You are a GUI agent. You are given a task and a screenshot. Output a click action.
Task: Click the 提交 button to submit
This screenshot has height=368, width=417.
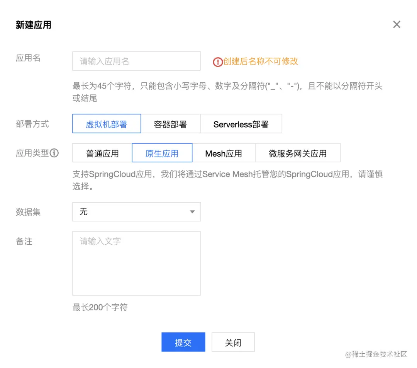(183, 342)
